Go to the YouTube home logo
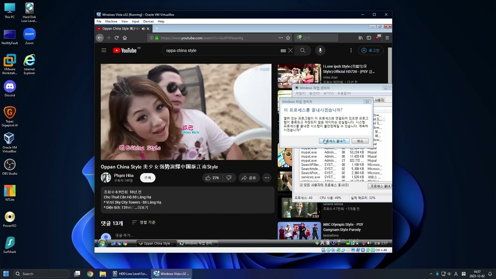Screen dimensions: 496x279 125,50
